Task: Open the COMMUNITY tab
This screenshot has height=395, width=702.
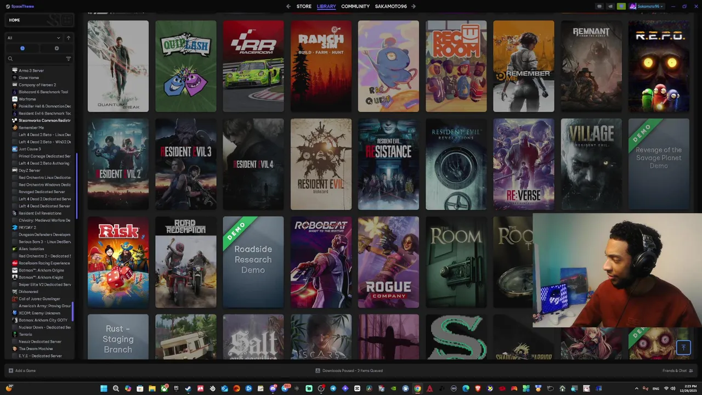Action: [355, 7]
